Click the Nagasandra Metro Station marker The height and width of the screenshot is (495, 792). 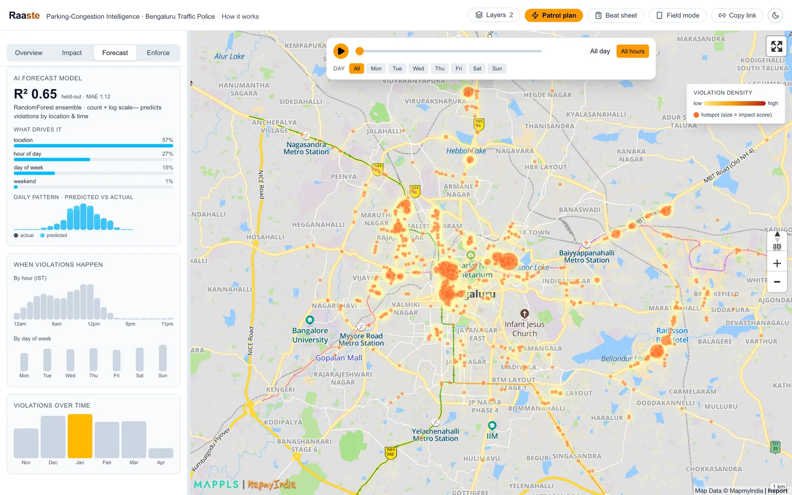306,136
